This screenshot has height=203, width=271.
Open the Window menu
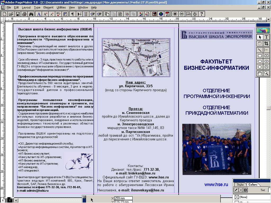83,7
